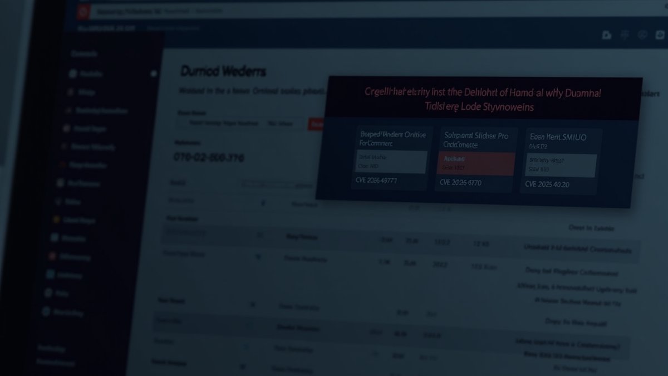The height and width of the screenshot is (376, 668).
Task: Click the red logo icon in the top bar
Action: click(84, 11)
